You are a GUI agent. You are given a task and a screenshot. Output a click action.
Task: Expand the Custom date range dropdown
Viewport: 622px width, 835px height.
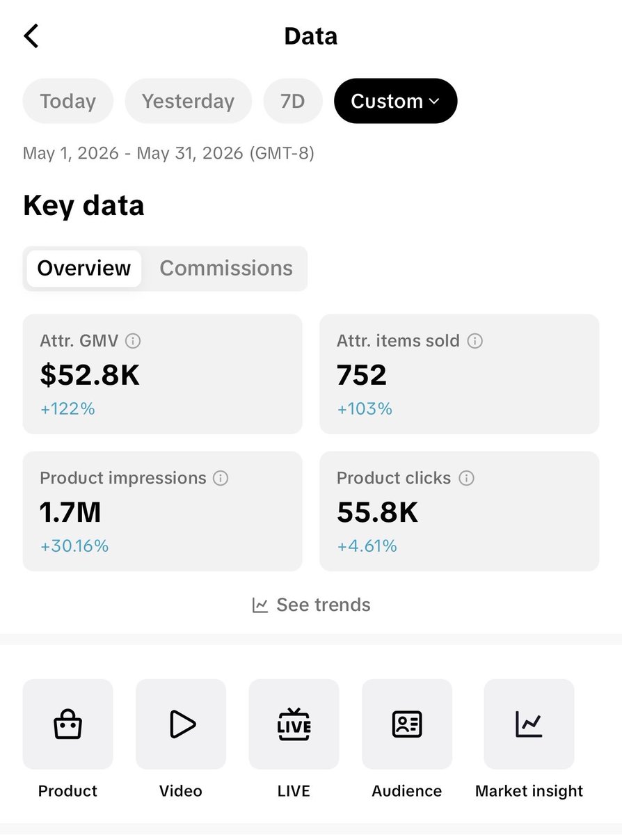coord(395,101)
